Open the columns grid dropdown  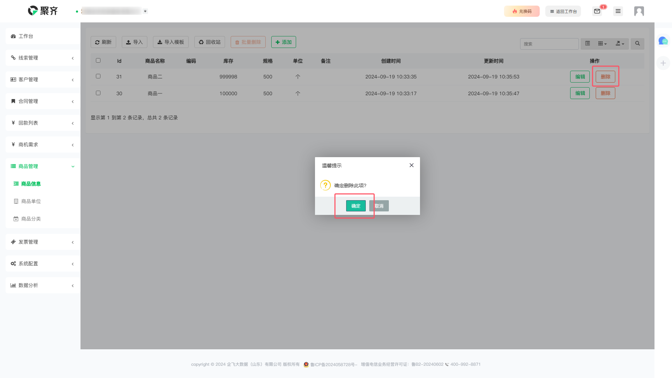(602, 43)
